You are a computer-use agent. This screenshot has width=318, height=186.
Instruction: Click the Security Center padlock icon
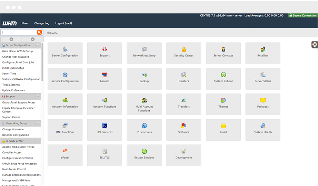click(184, 50)
